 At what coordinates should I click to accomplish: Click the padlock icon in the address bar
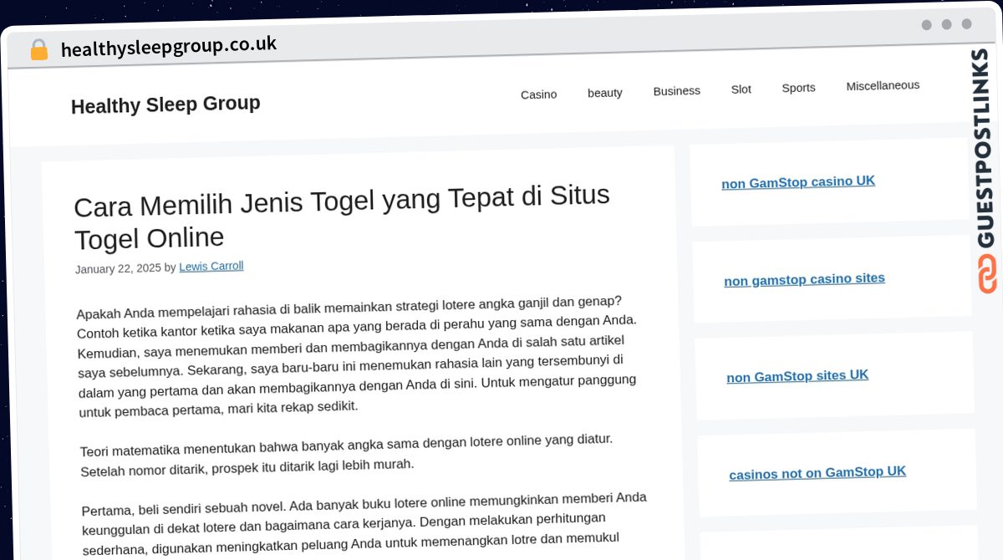[38, 49]
